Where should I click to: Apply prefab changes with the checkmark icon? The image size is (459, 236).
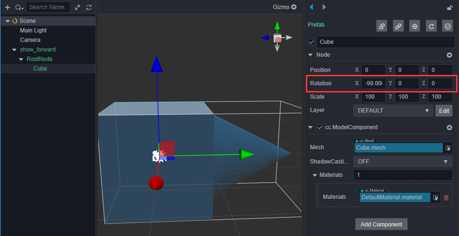pyautogui.click(x=448, y=26)
